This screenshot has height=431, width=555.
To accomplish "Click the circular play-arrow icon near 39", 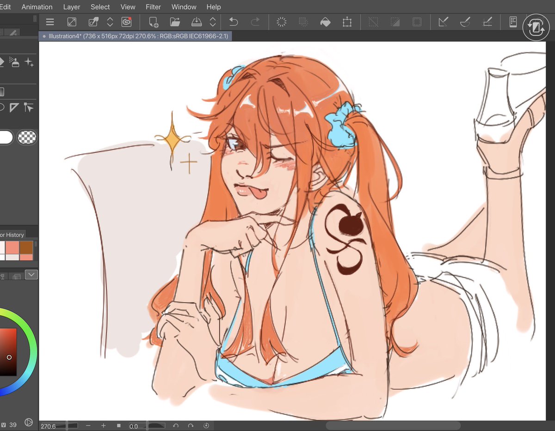I will (29, 422).
